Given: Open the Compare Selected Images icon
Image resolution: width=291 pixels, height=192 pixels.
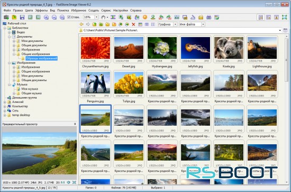Looking at the screenshot, I should click(177, 18).
